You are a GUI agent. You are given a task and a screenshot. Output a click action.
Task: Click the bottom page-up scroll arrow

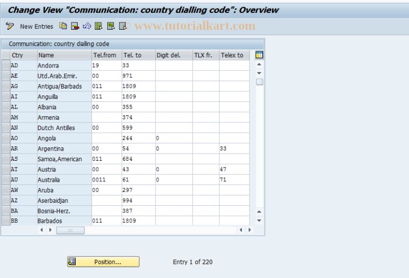click(259, 211)
